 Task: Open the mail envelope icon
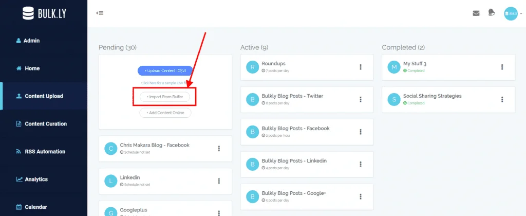[476, 13]
